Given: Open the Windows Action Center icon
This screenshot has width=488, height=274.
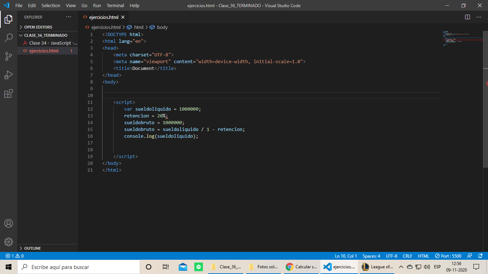Looking at the screenshot, I should click(476, 267).
